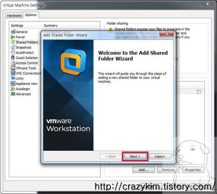Select Guest Isolation in settings list
The image size is (217, 194).
pos(27,58)
